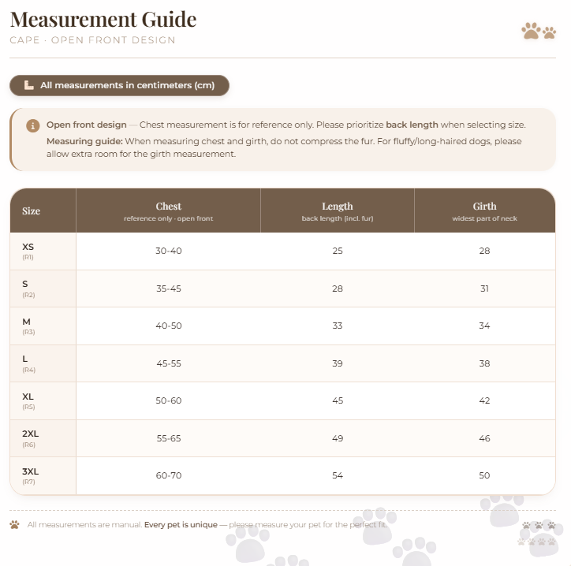Select the S (R2) size row label
571x566 pixels.
click(x=43, y=289)
